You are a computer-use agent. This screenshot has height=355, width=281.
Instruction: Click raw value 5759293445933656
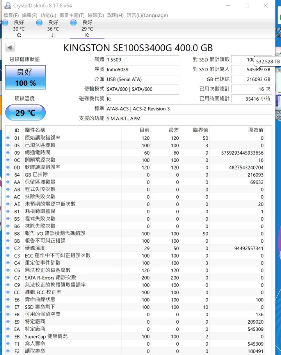[x=242, y=153]
